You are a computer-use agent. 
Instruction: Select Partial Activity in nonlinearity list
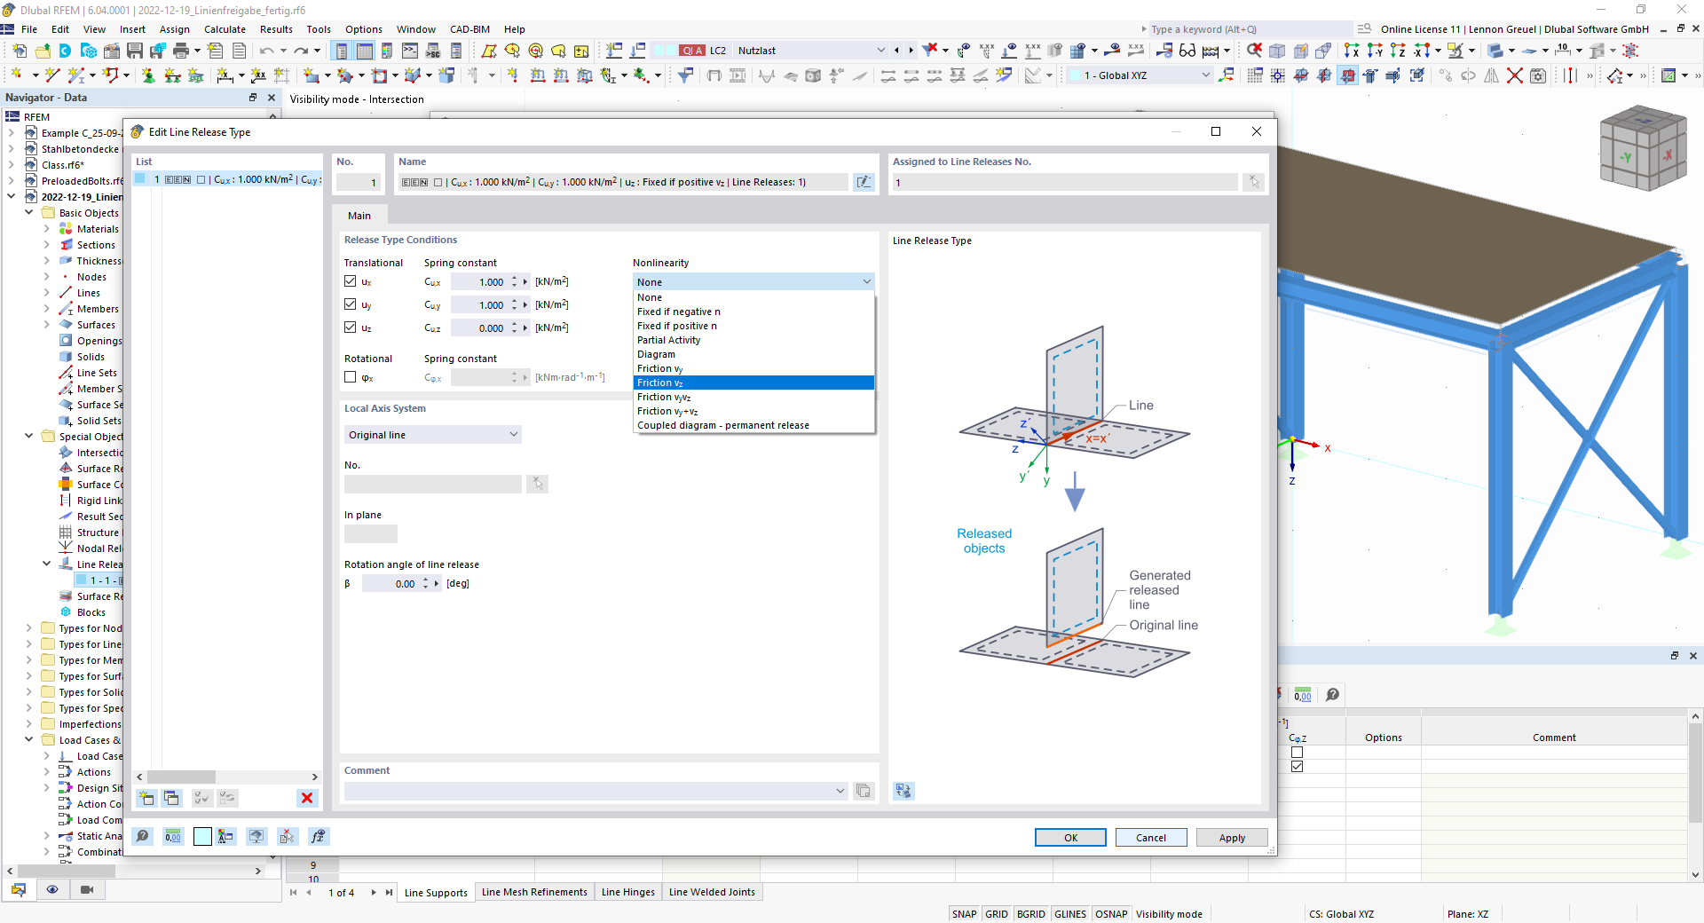click(753, 340)
